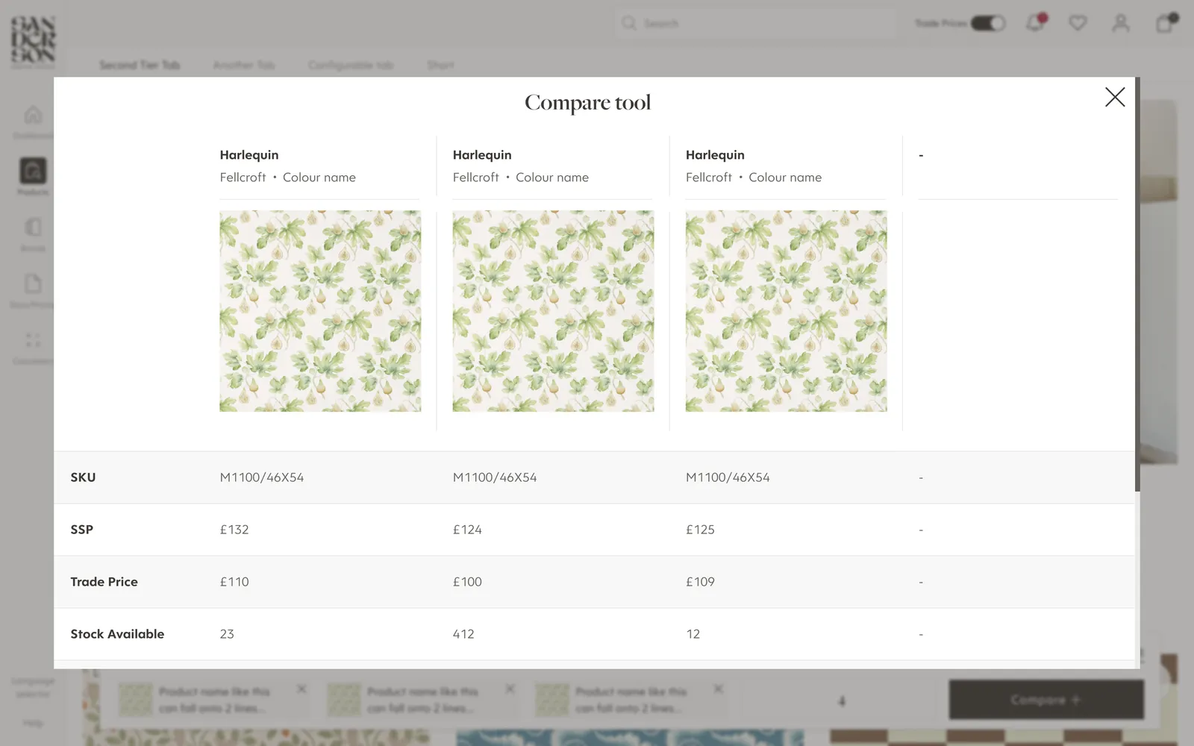The image size is (1194, 746).
Task: Open the Language selector in sidebar
Action: pos(33,687)
